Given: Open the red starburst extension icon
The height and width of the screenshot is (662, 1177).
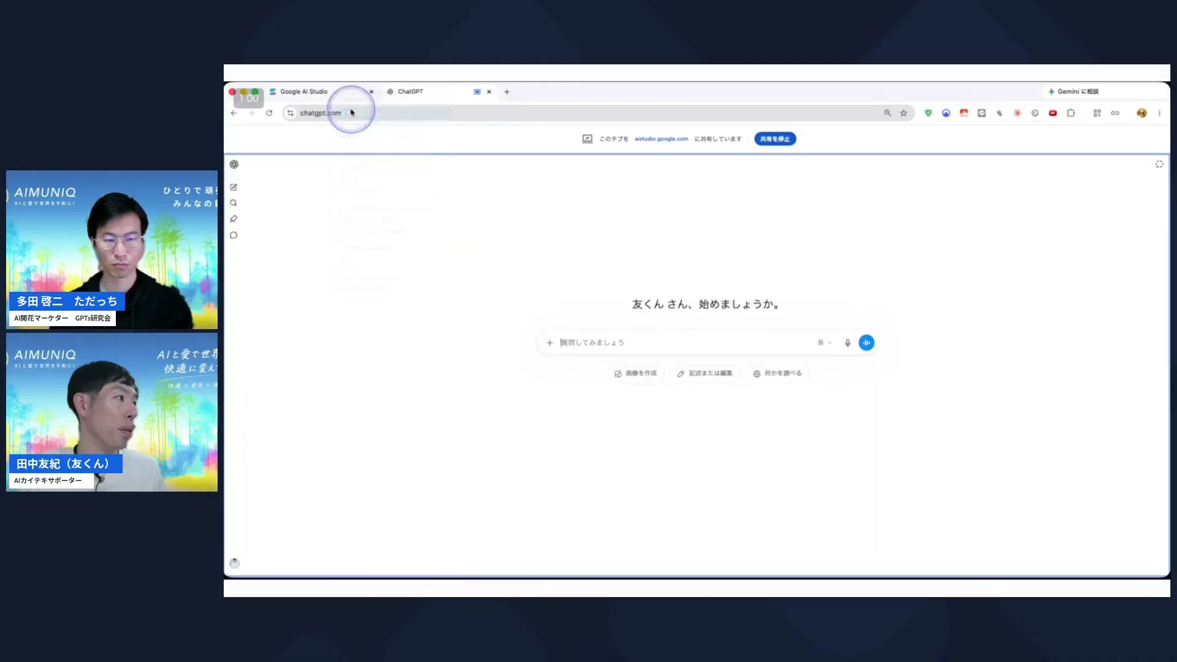Looking at the screenshot, I should coord(1017,113).
